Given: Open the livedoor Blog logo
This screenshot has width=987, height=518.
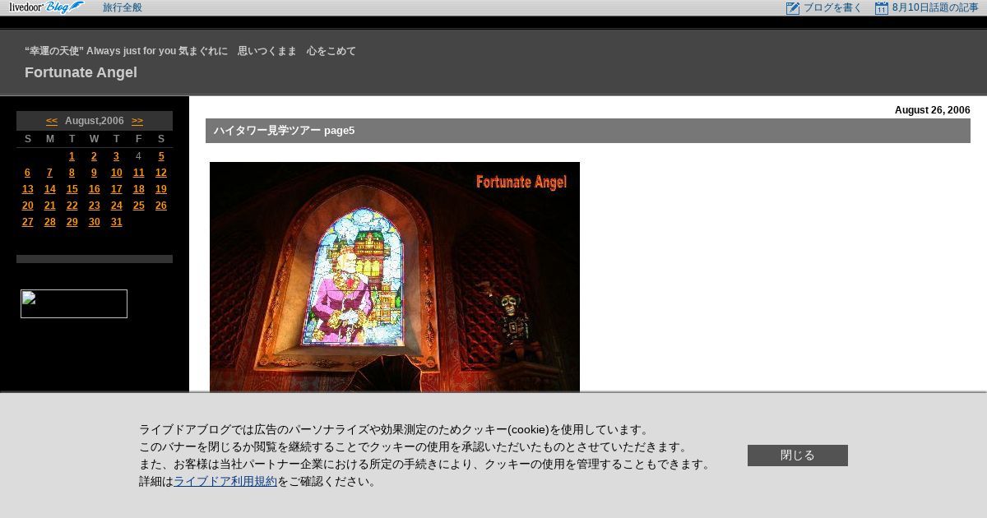Looking at the screenshot, I should pyautogui.click(x=47, y=7).
